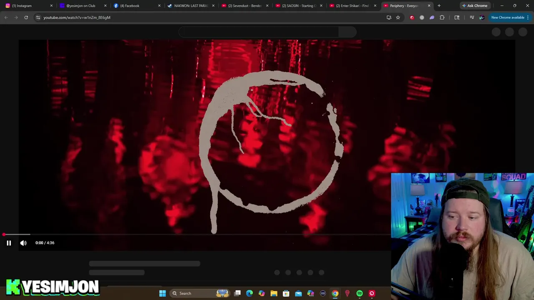Open Task View from the taskbar
This screenshot has height=300, width=534.
[x=237, y=293]
